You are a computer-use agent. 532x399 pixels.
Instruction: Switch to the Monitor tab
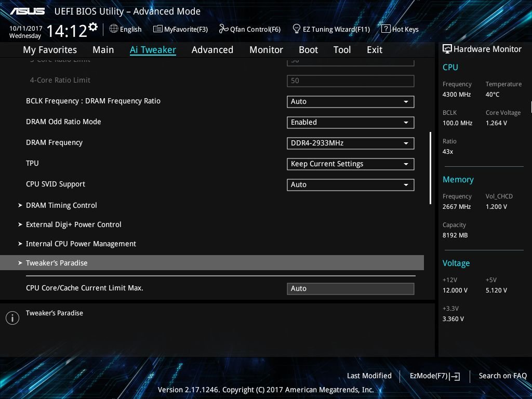point(266,50)
